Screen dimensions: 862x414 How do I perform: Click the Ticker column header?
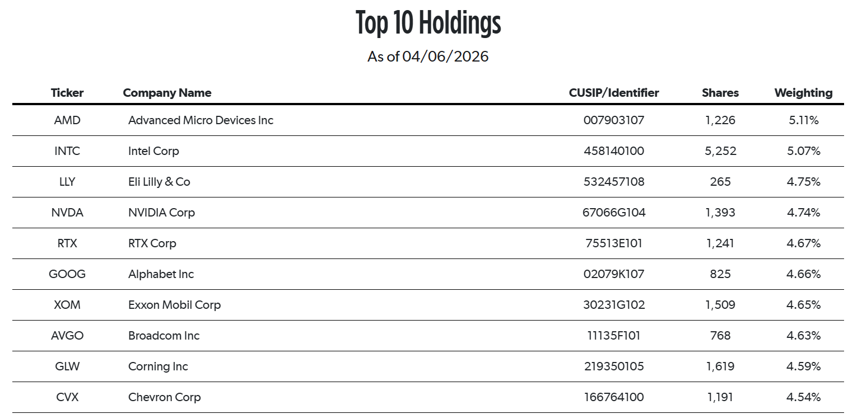point(67,93)
